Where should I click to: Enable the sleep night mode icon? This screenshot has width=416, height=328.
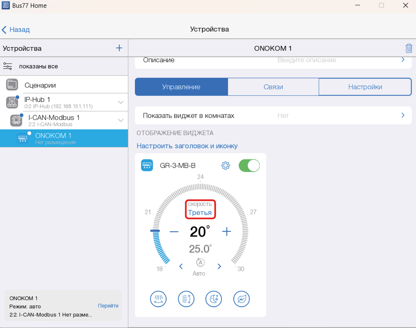coord(214,299)
